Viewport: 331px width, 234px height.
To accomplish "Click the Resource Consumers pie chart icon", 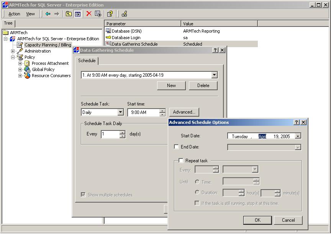I will pyautogui.click(x=27, y=76).
